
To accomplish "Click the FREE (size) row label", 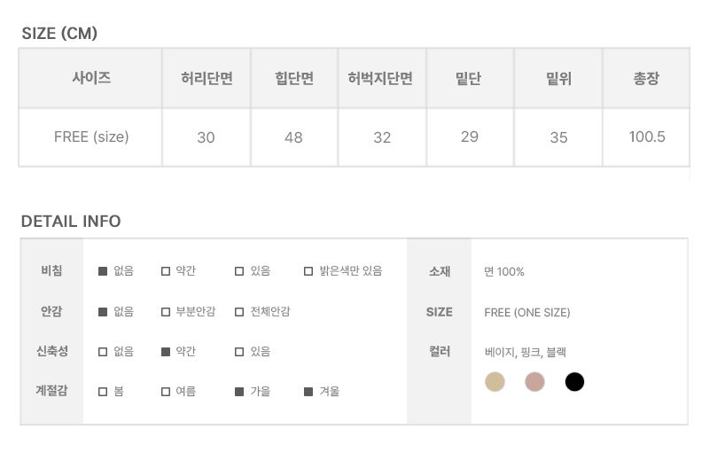I will pyautogui.click(x=91, y=136).
